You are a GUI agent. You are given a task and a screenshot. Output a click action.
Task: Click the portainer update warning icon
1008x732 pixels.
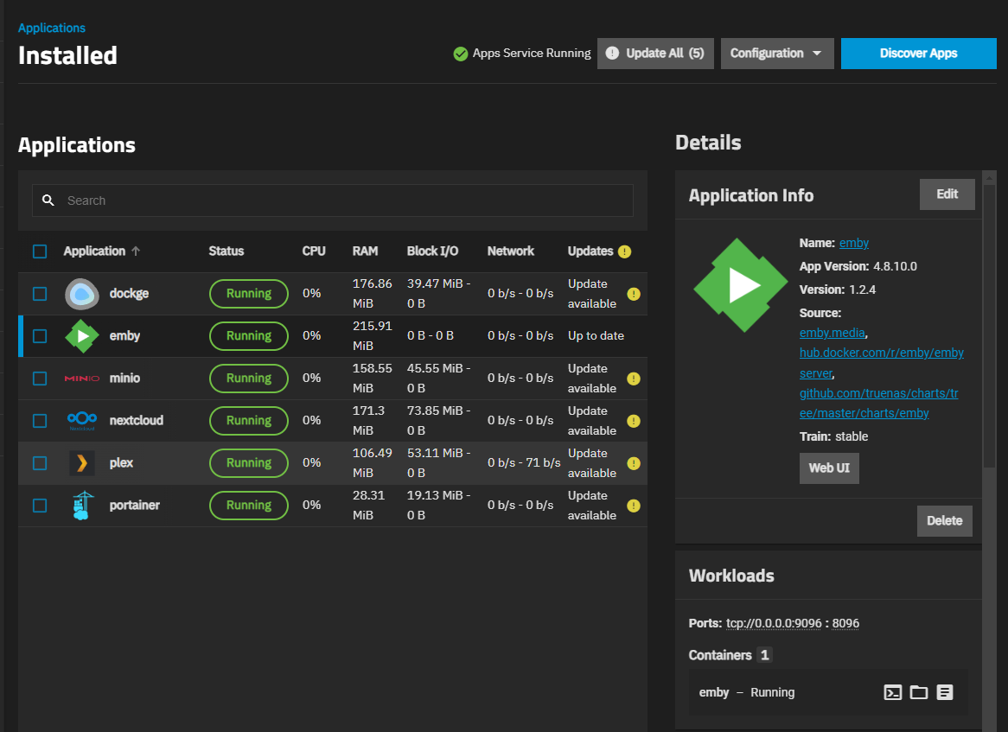[x=634, y=506]
